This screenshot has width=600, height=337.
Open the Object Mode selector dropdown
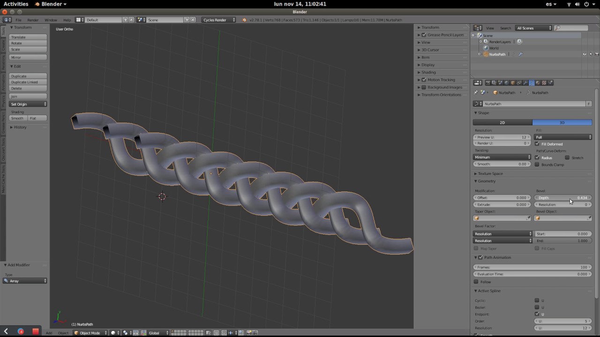point(90,333)
